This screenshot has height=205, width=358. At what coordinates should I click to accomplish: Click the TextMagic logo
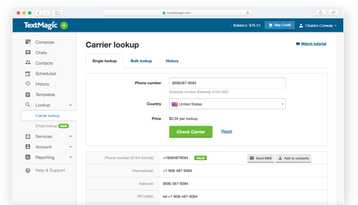point(41,25)
